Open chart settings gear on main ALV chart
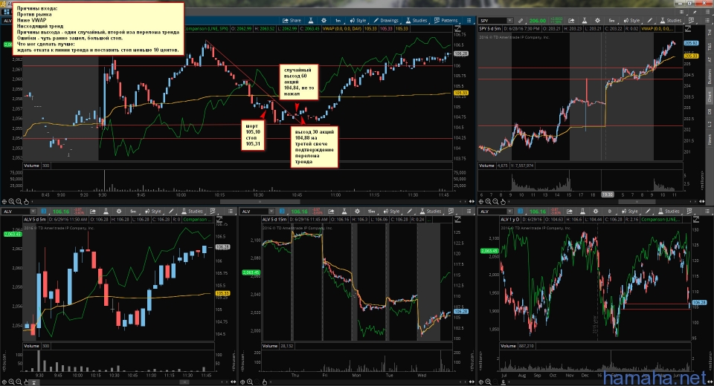 click(324, 21)
